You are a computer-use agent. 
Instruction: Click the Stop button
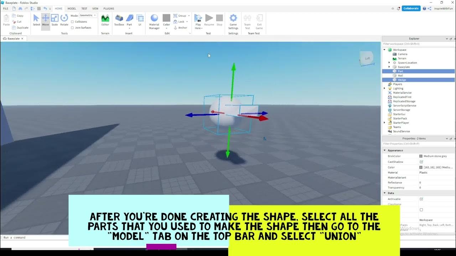point(219,20)
